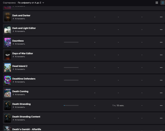Open more options for Deadtime Defenders
This screenshot has width=165, height=131.
tap(161, 80)
